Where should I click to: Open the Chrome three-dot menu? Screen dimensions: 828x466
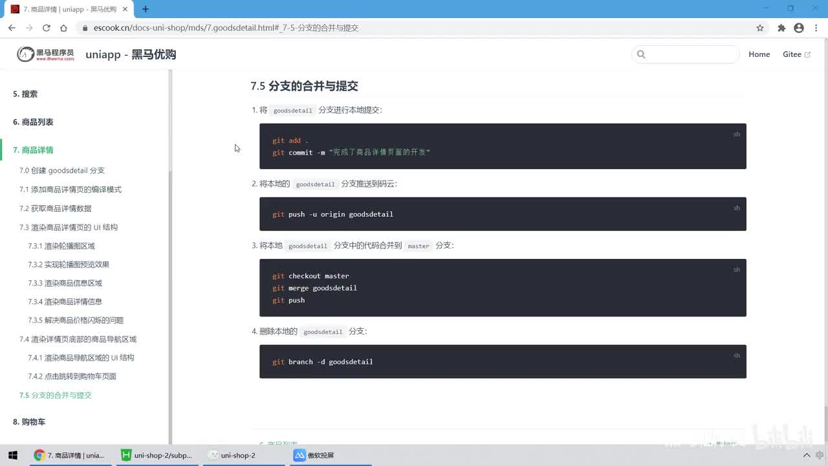pyautogui.click(x=816, y=28)
